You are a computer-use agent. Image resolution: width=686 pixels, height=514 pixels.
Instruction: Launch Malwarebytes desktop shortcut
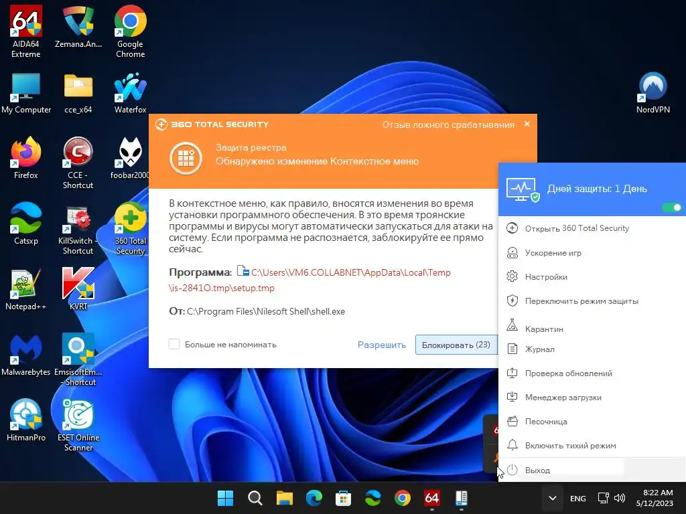point(26,355)
